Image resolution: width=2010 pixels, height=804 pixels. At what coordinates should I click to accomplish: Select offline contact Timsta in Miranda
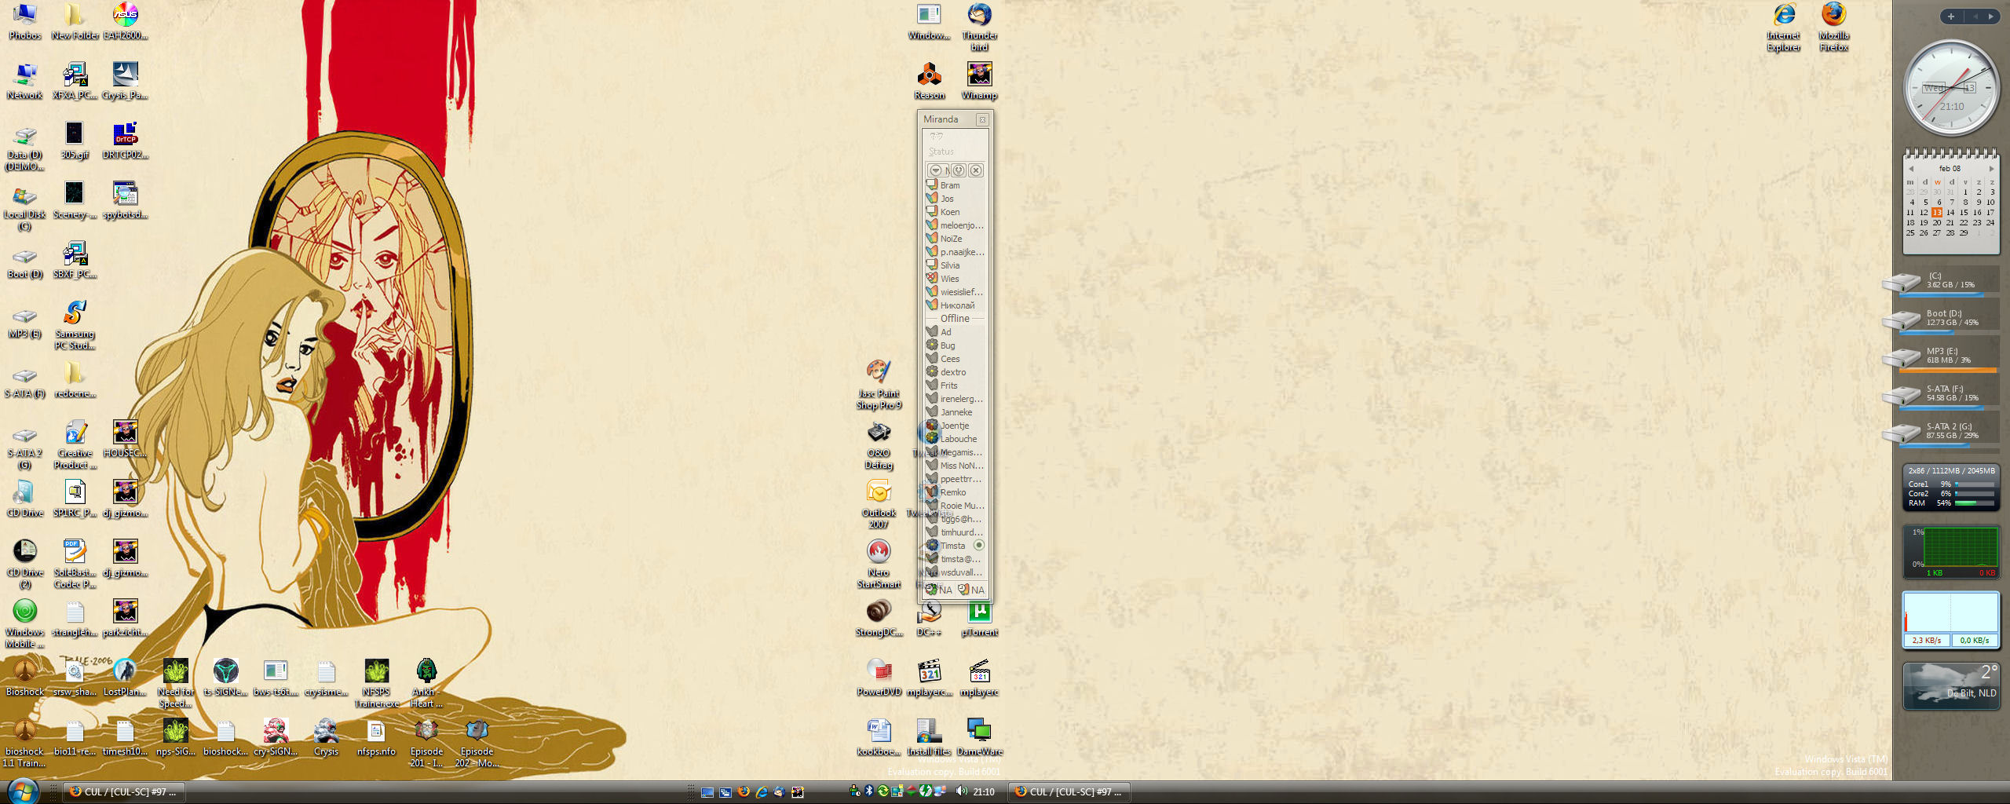point(955,546)
